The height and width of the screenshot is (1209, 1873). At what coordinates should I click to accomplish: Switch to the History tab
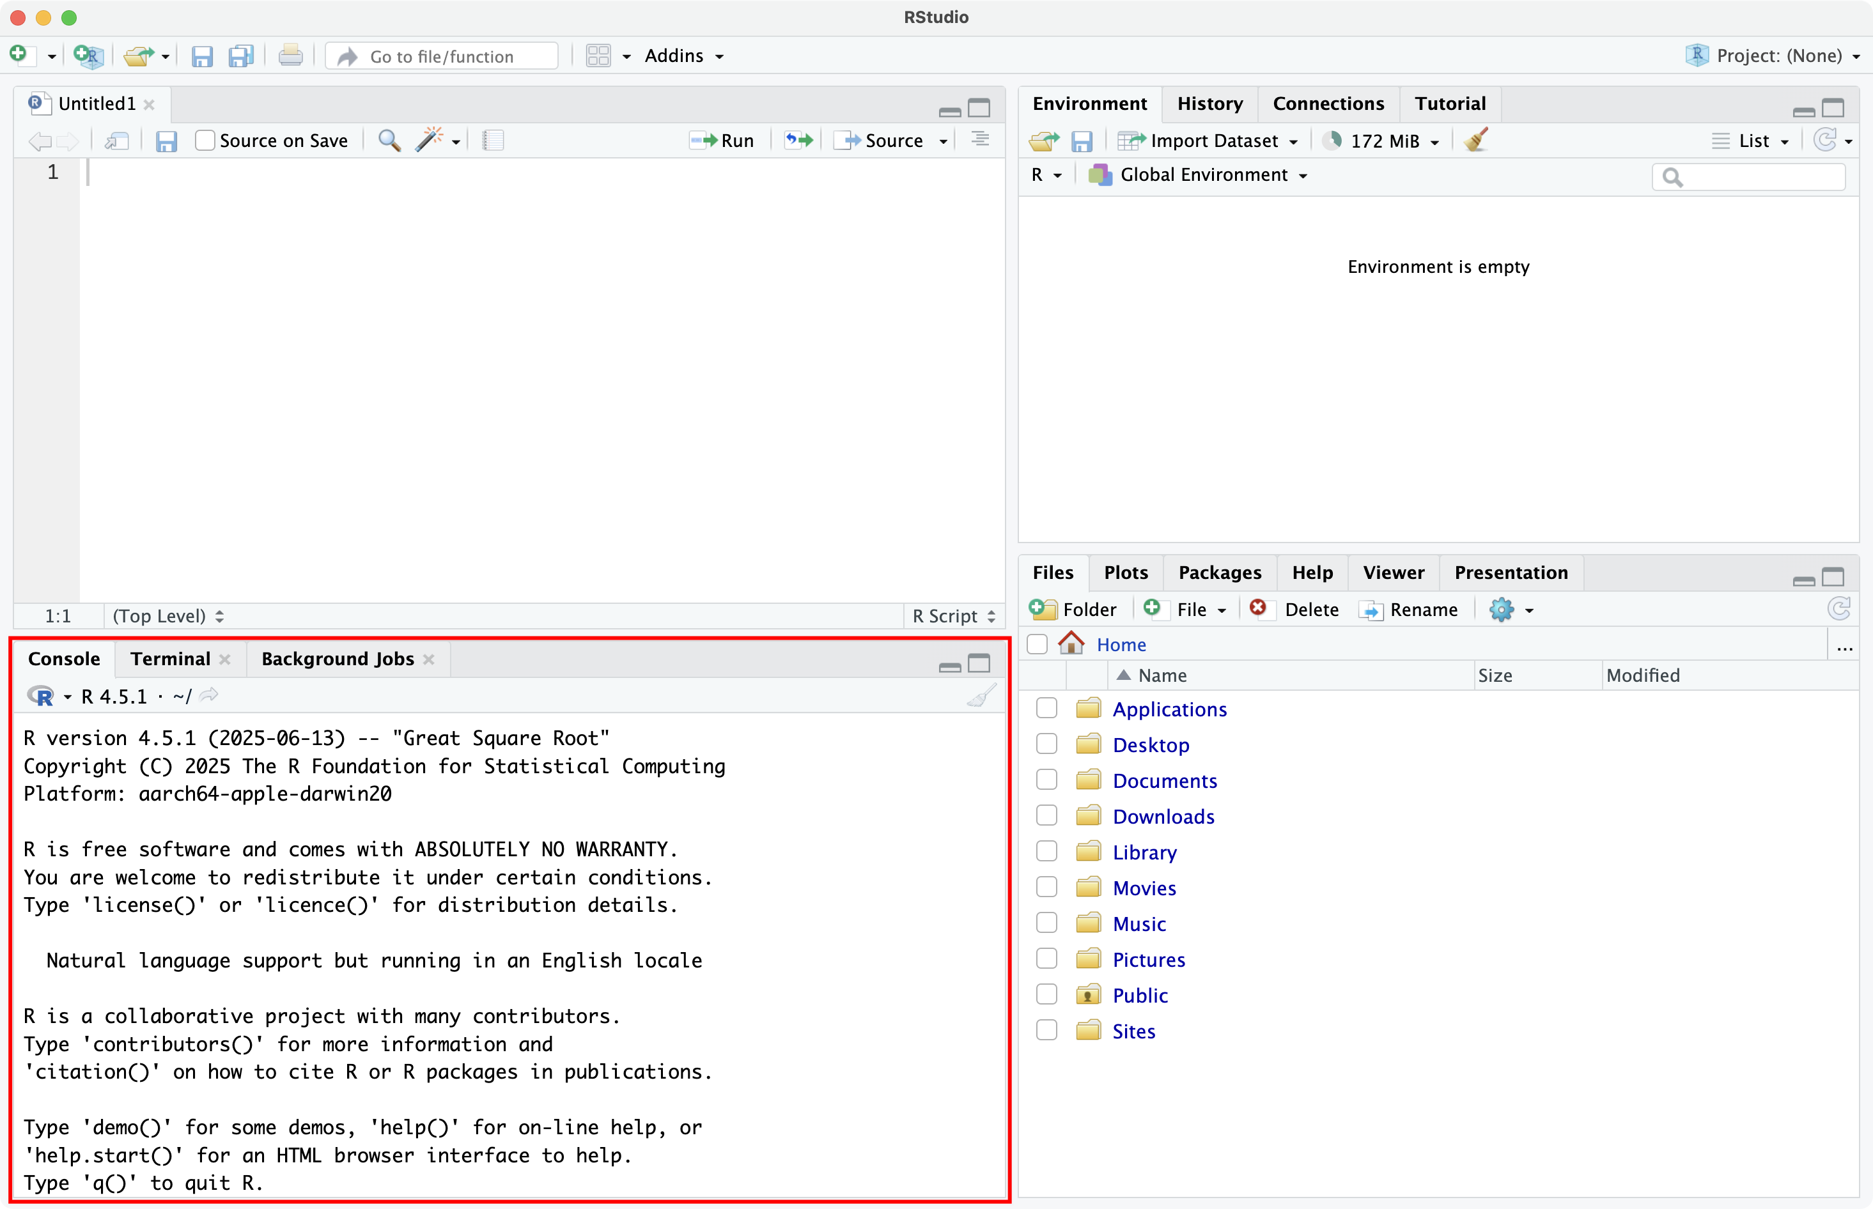[x=1209, y=104]
